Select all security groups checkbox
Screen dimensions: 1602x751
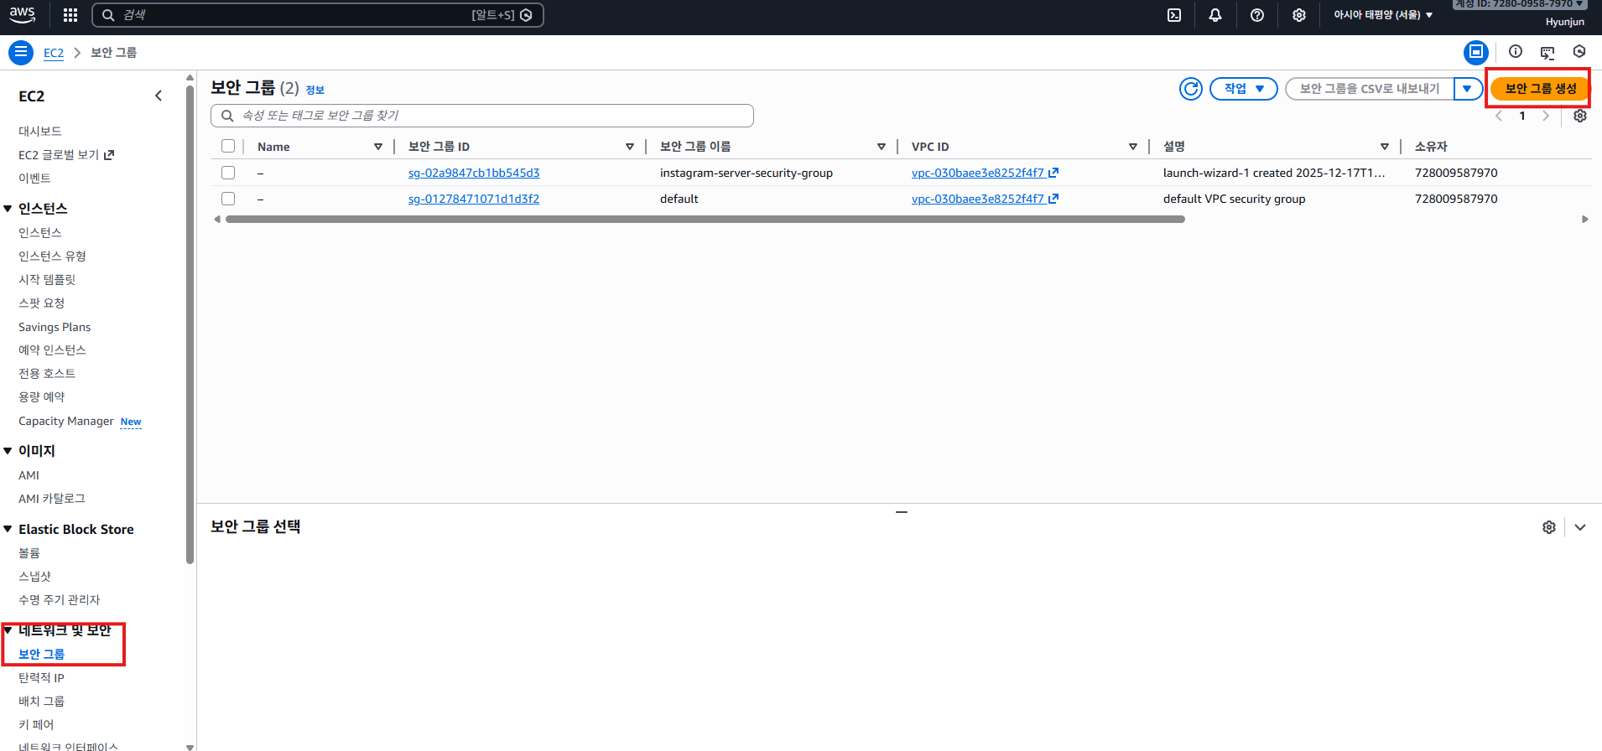(228, 146)
